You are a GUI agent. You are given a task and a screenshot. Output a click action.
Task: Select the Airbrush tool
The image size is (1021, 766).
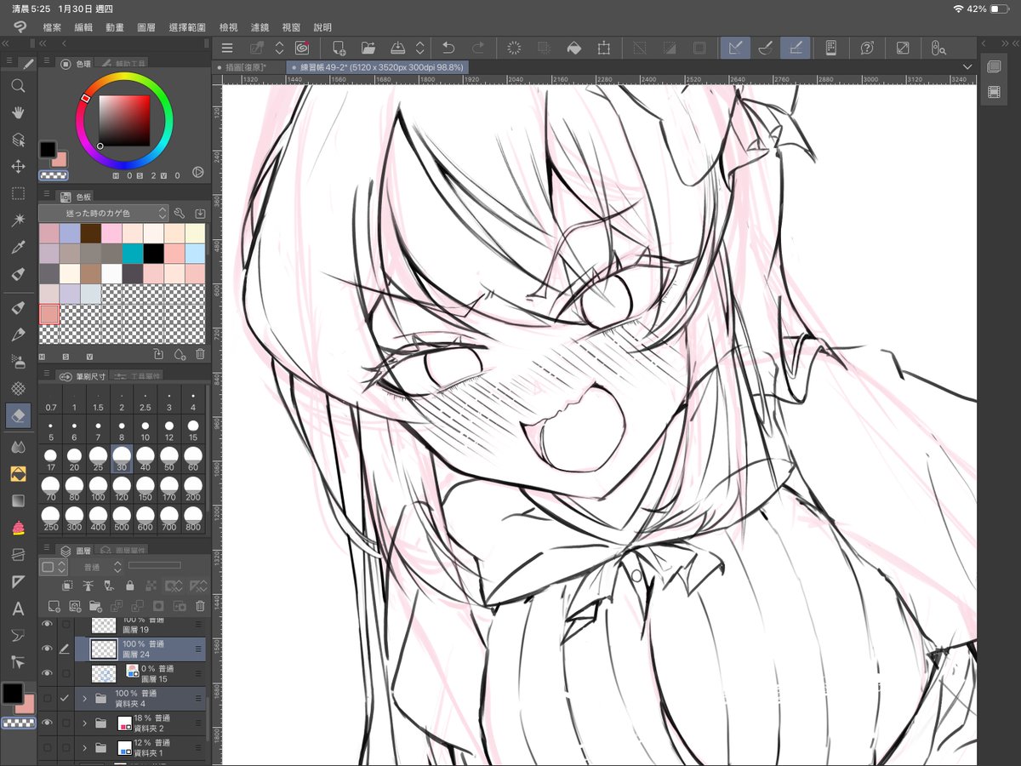(x=18, y=362)
